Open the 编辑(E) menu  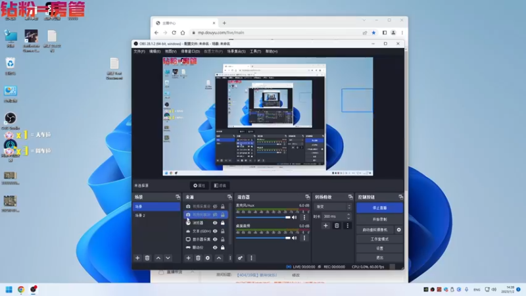(155, 51)
